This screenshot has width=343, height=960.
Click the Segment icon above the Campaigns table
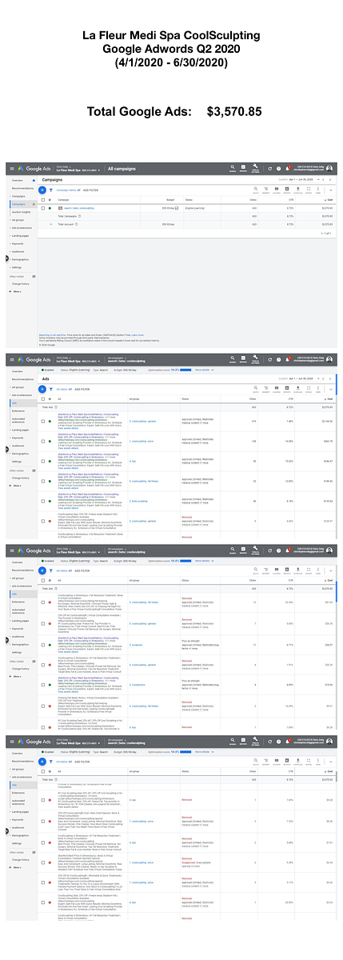(x=265, y=190)
